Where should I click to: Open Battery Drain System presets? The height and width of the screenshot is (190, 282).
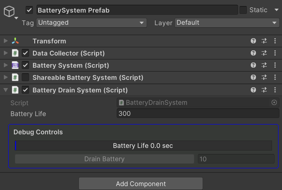pyautogui.click(x=264, y=90)
